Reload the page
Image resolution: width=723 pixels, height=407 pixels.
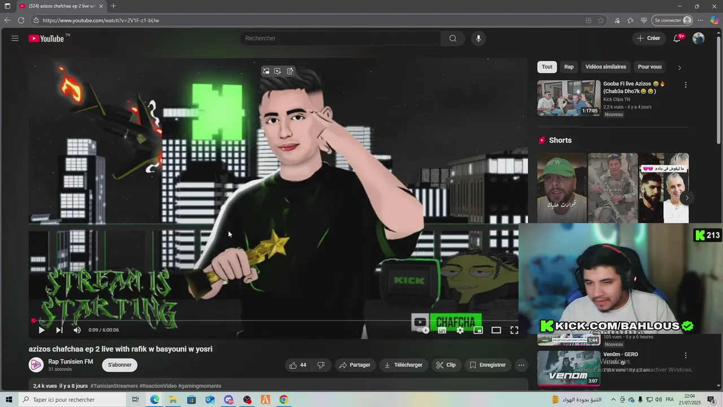coord(21,20)
